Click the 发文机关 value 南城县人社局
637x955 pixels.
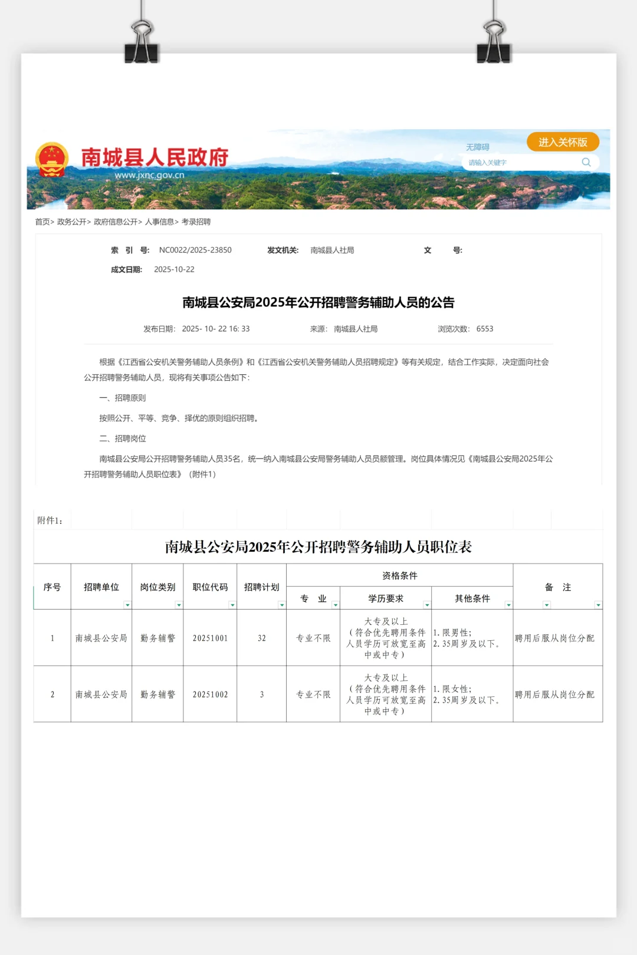(332, 250)
